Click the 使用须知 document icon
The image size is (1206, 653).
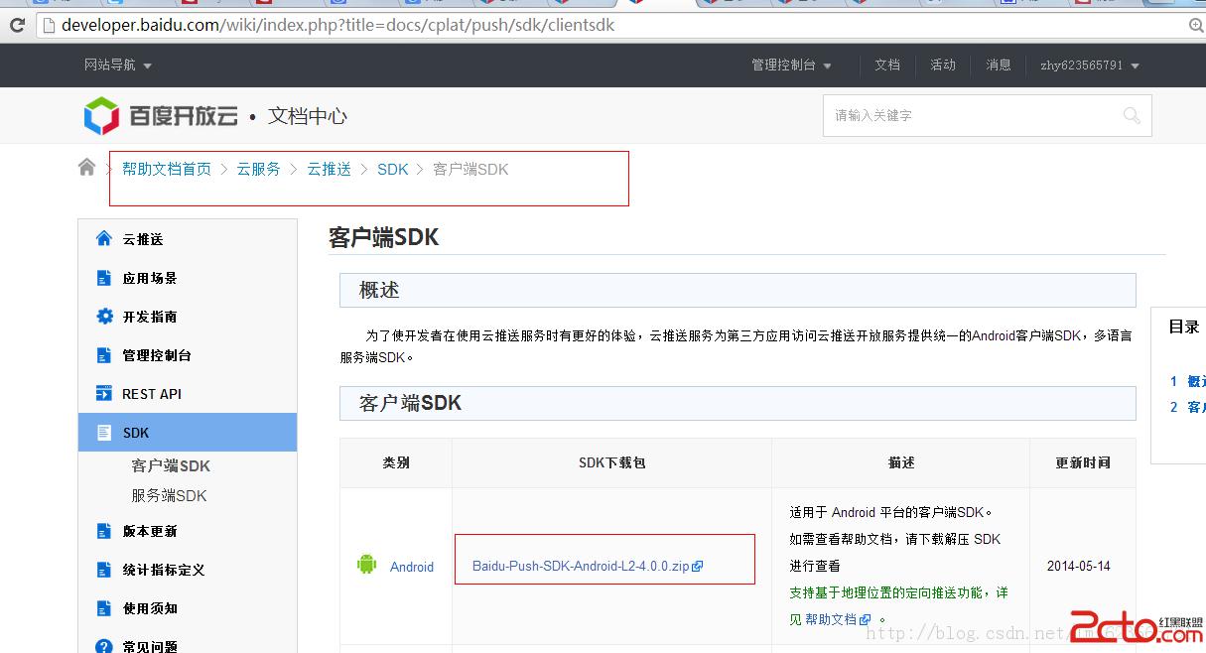pyautogui.click(x=104, y=608)
